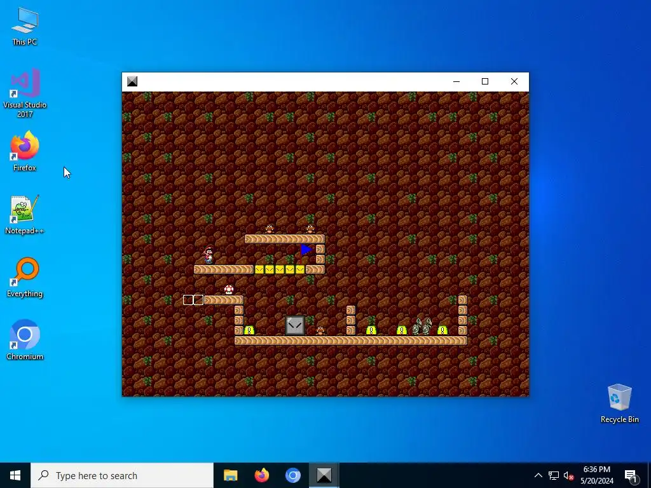This screenshot has width=651, height=488.
Task: Click the muted volume tray icon
Action: point(569,475)
